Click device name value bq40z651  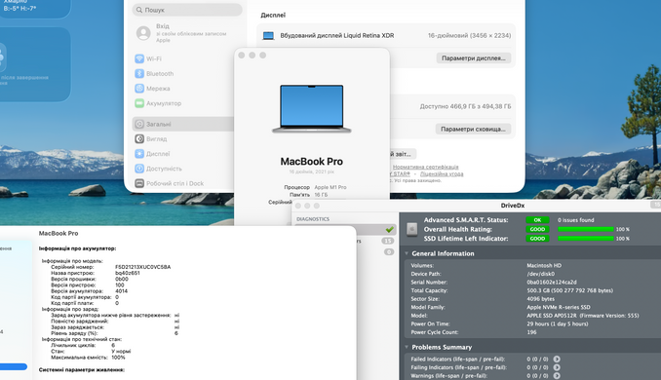pyautogui.click(x=128, y=273)
